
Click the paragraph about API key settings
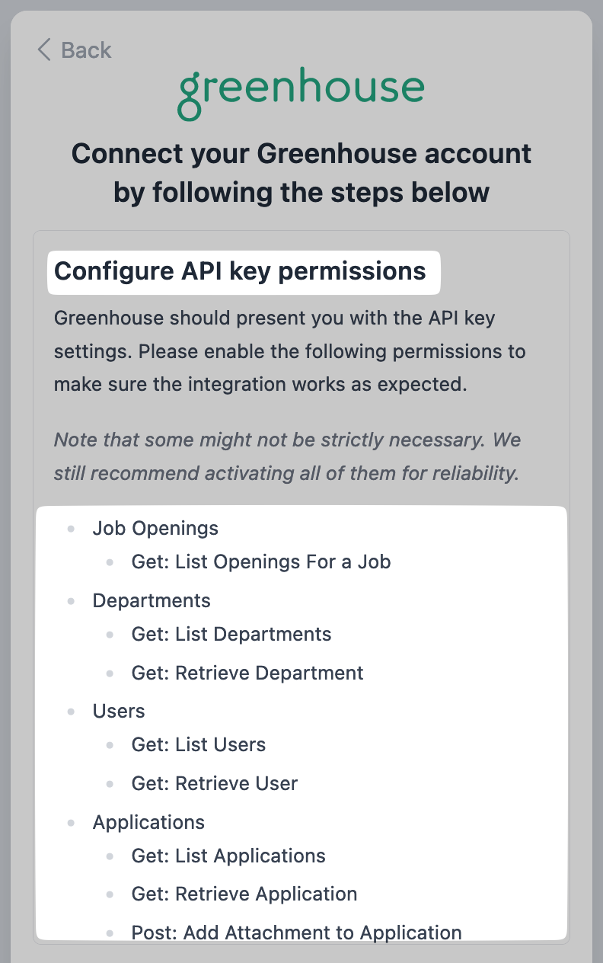tap(290, 350)
